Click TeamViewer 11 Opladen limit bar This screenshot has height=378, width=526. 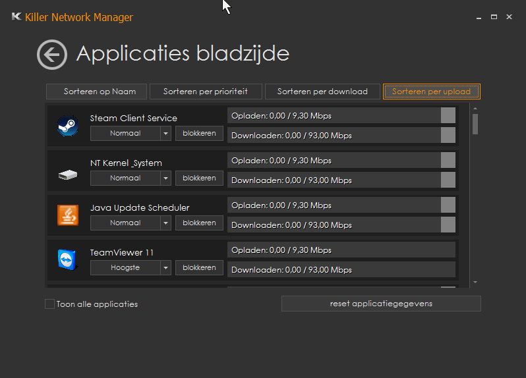341,250
